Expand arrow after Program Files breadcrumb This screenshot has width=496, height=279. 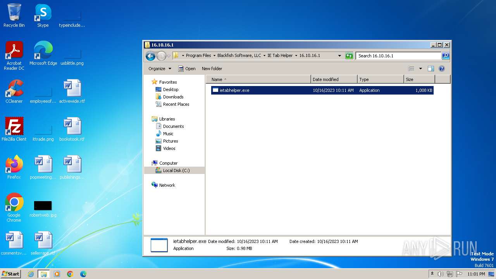pyautogui.click(x=214, y=56)
